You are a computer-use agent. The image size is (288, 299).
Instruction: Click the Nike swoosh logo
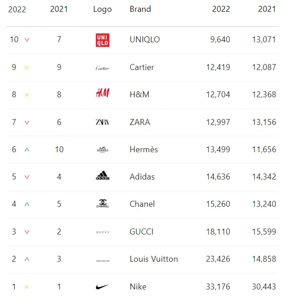tap(102, 287)
